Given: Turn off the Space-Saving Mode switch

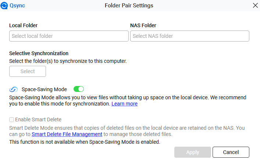Looking at the screenshot, I should pos(79,89).
